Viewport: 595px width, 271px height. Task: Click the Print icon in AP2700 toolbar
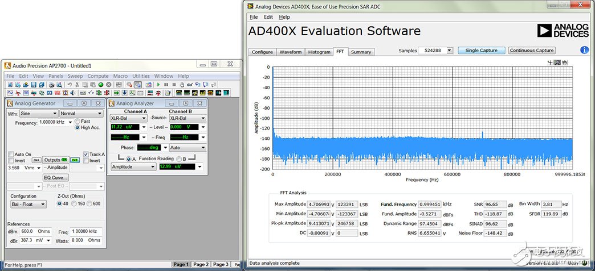coord(51,85)
